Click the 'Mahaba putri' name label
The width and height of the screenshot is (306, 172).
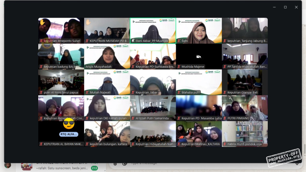click(191, 92)
